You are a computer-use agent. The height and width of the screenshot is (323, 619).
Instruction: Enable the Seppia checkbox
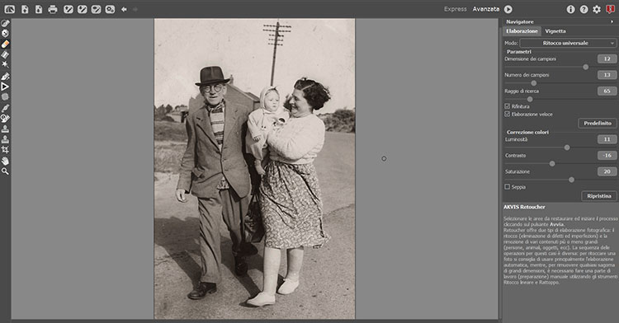tap(508, 187)
